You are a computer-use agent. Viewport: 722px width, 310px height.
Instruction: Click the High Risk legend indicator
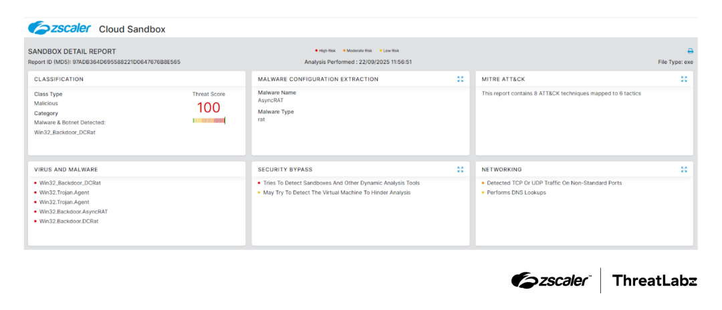pyautogui.click(x=326, y=51)
